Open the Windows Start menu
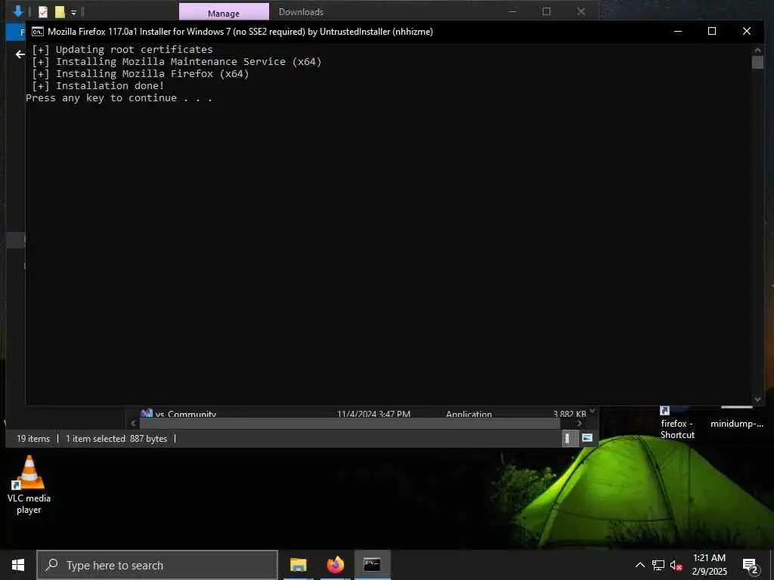This screenshot has width=774, height=580. click(x=18, y=565)
